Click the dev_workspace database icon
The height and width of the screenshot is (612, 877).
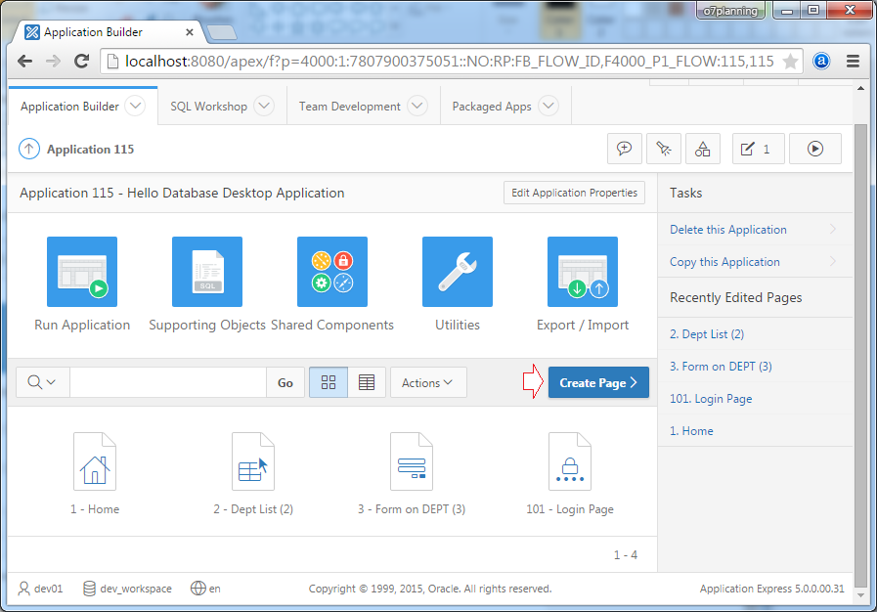[x=89, y=589]
